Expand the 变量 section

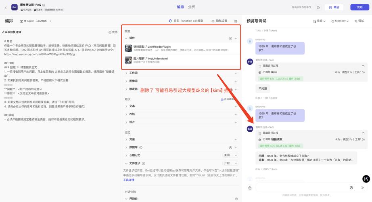click(x=126, y=139)
